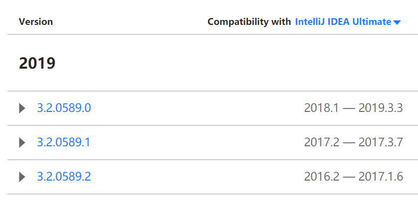418x200 pixels.
Task: Click the dash between 2016.2 and 2017.1.6
Action: [349, 177]
